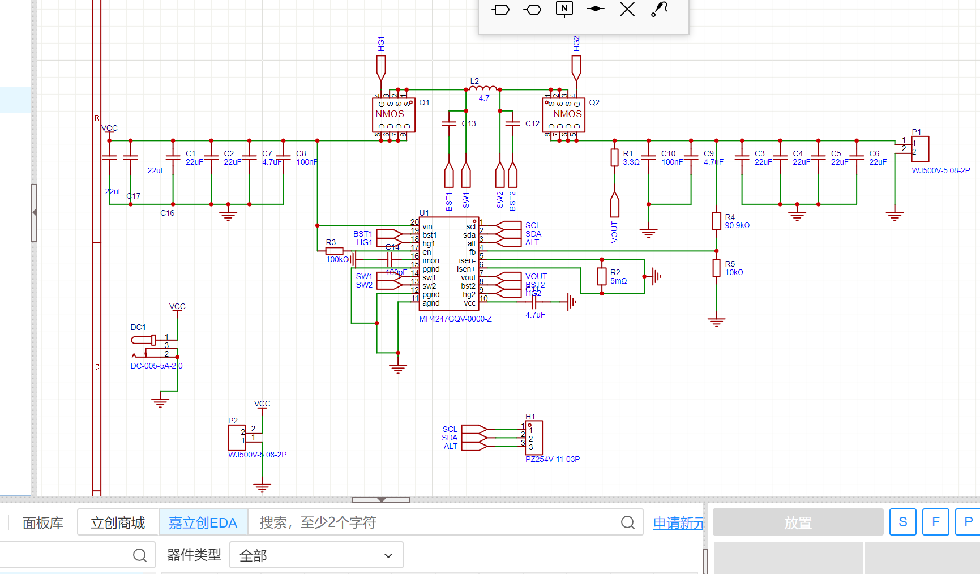Select the H1 header symbol
Image resolution: width=980 pixels, height=574 pixels.
(x=534, y=438)
